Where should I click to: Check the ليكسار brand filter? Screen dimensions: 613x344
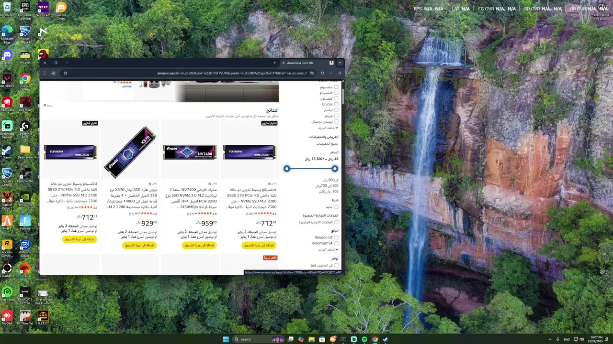[336, 110]
